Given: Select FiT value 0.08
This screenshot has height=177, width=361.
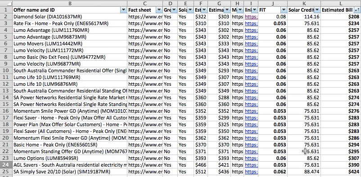Looking at the screenshot, I should tap(273, 17).
